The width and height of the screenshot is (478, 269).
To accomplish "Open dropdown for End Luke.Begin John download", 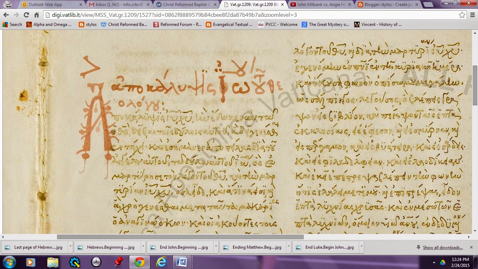I will pos(361,247).
